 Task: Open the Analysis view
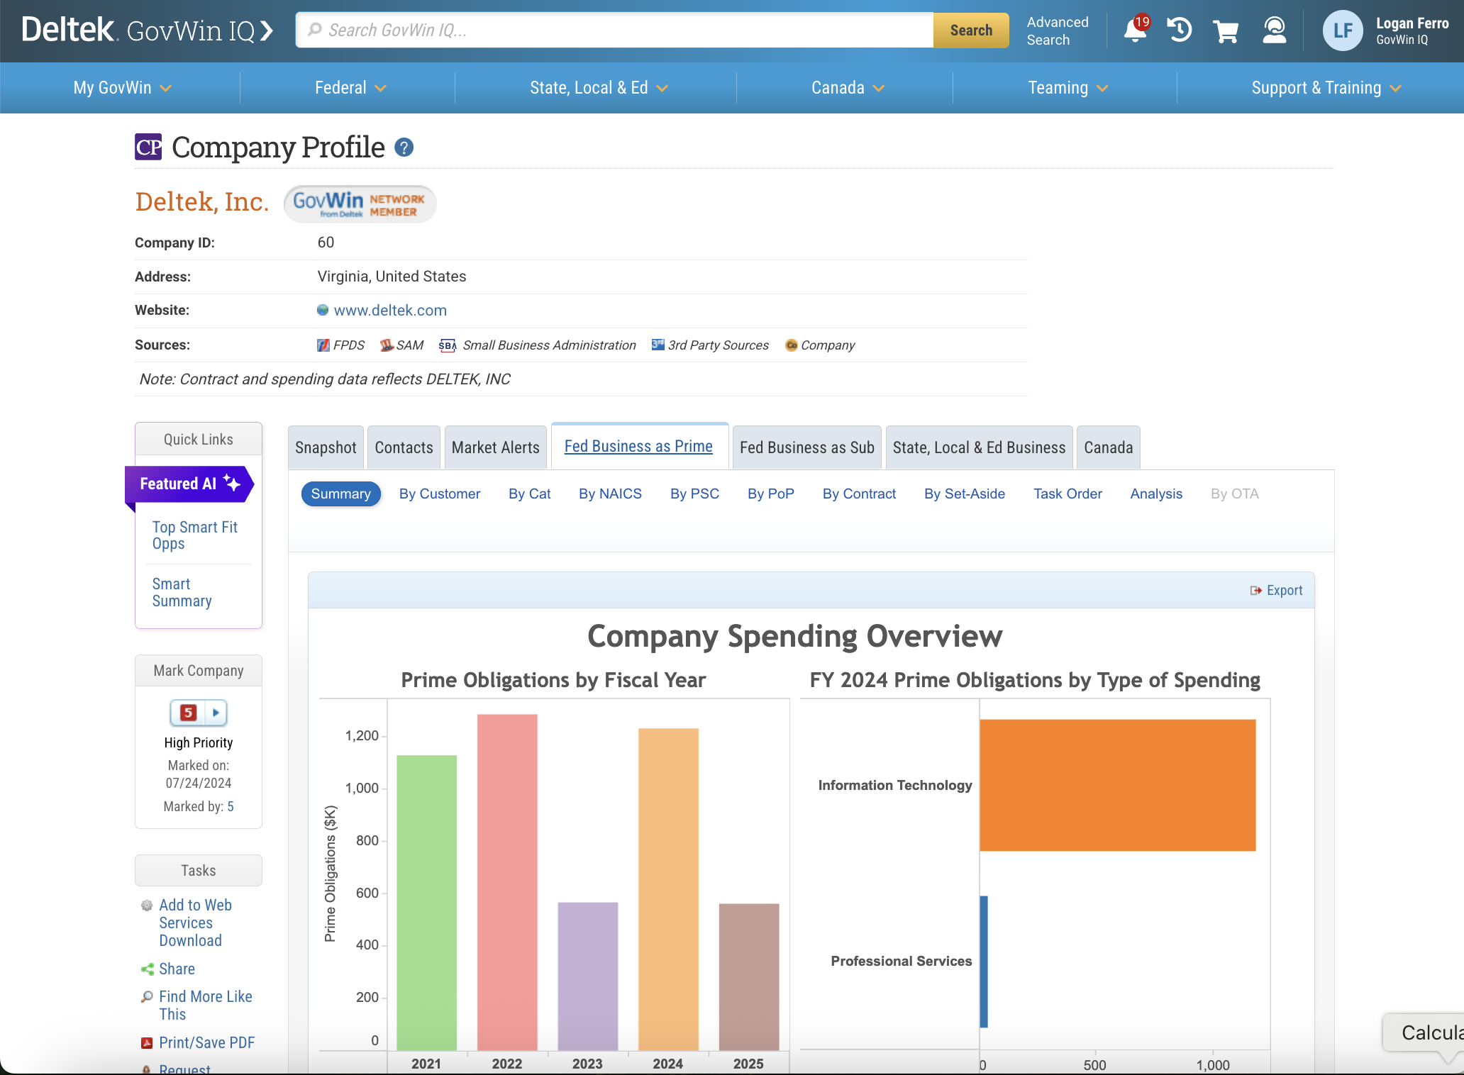1156,494
